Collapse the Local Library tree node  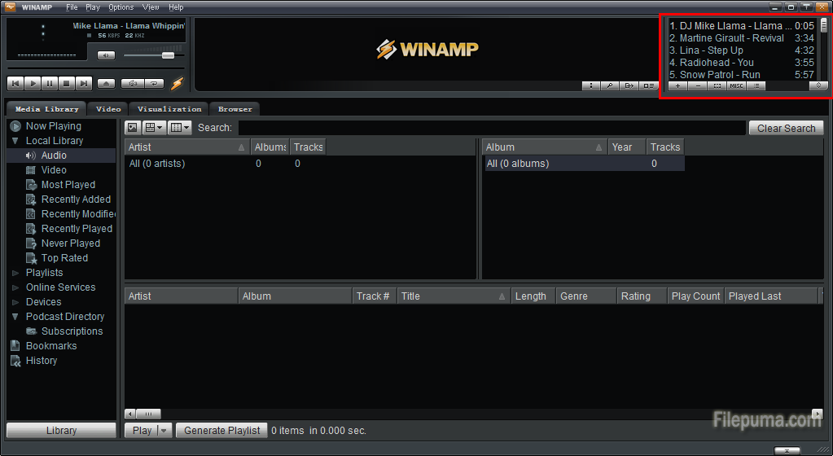(x=15, y=141)
